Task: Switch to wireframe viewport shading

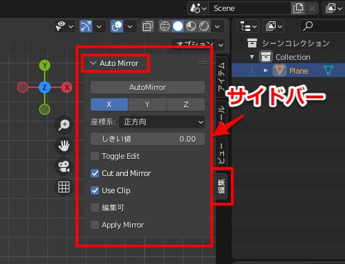Action: pos(165,26)
